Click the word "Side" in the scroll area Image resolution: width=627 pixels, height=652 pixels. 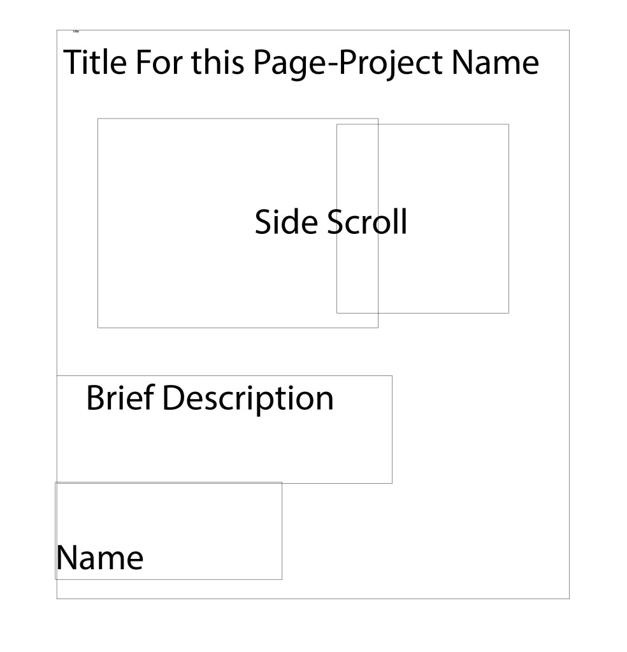287,222
